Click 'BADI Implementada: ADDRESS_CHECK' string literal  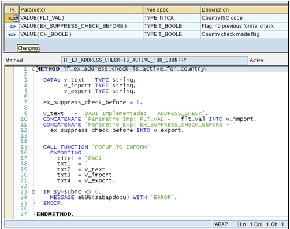pos(144,113)
